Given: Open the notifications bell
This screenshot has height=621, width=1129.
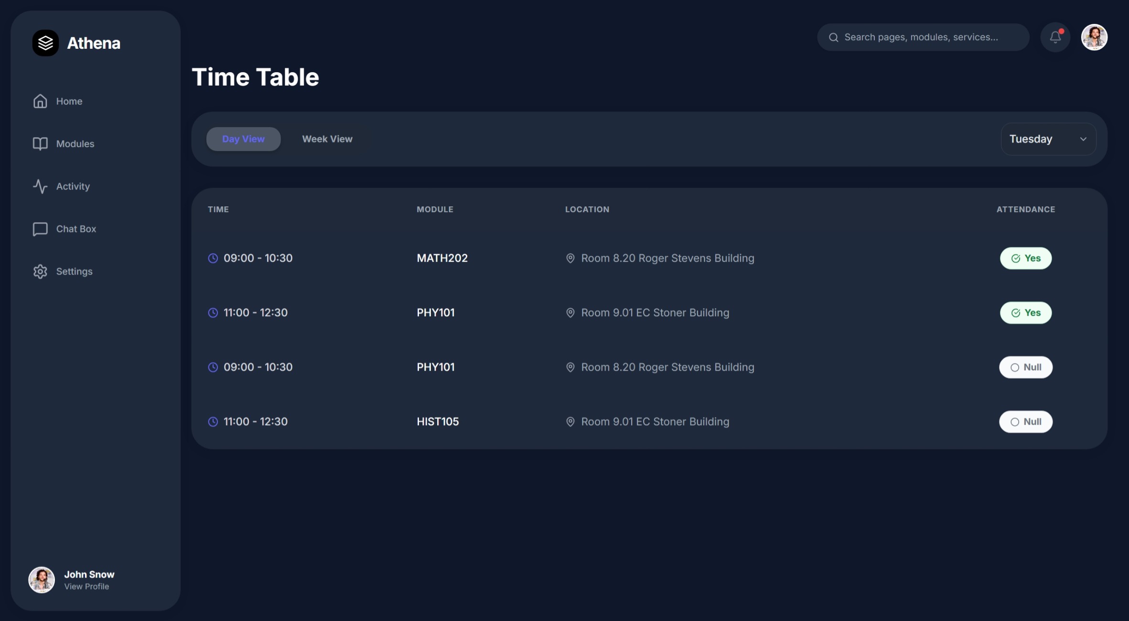Looking at the screenshot, I should coord(1055,37).
